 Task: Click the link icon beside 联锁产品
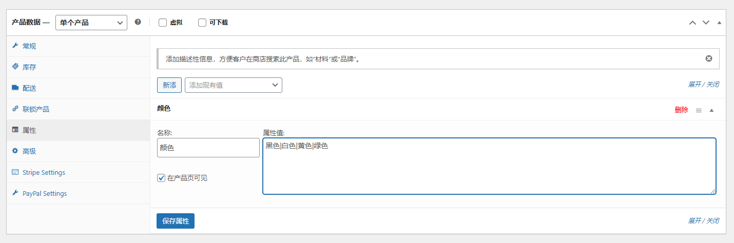click(15, 109)
